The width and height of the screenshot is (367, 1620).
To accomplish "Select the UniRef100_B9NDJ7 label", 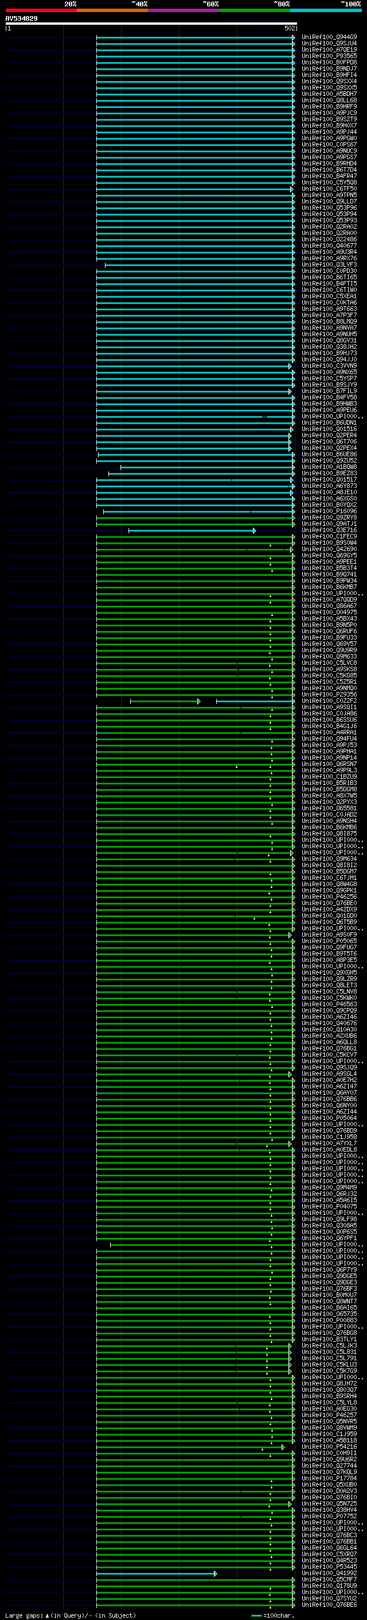I will click(x=329, y=68).
